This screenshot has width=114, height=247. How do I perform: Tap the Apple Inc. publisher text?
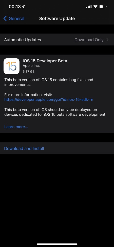tap(31, 66)
